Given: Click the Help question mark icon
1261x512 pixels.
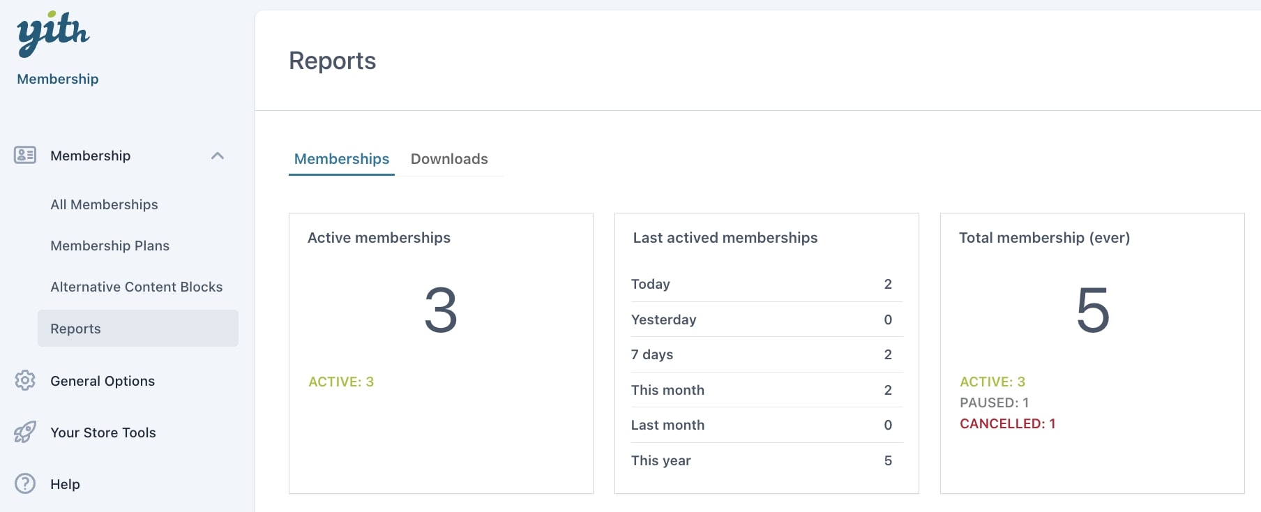Looking at the screenshot, I should (x=25, y=483).
